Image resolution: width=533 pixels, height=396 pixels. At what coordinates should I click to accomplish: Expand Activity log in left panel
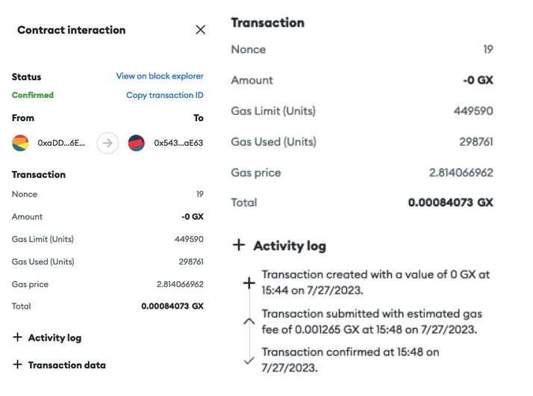coord(47,338)
